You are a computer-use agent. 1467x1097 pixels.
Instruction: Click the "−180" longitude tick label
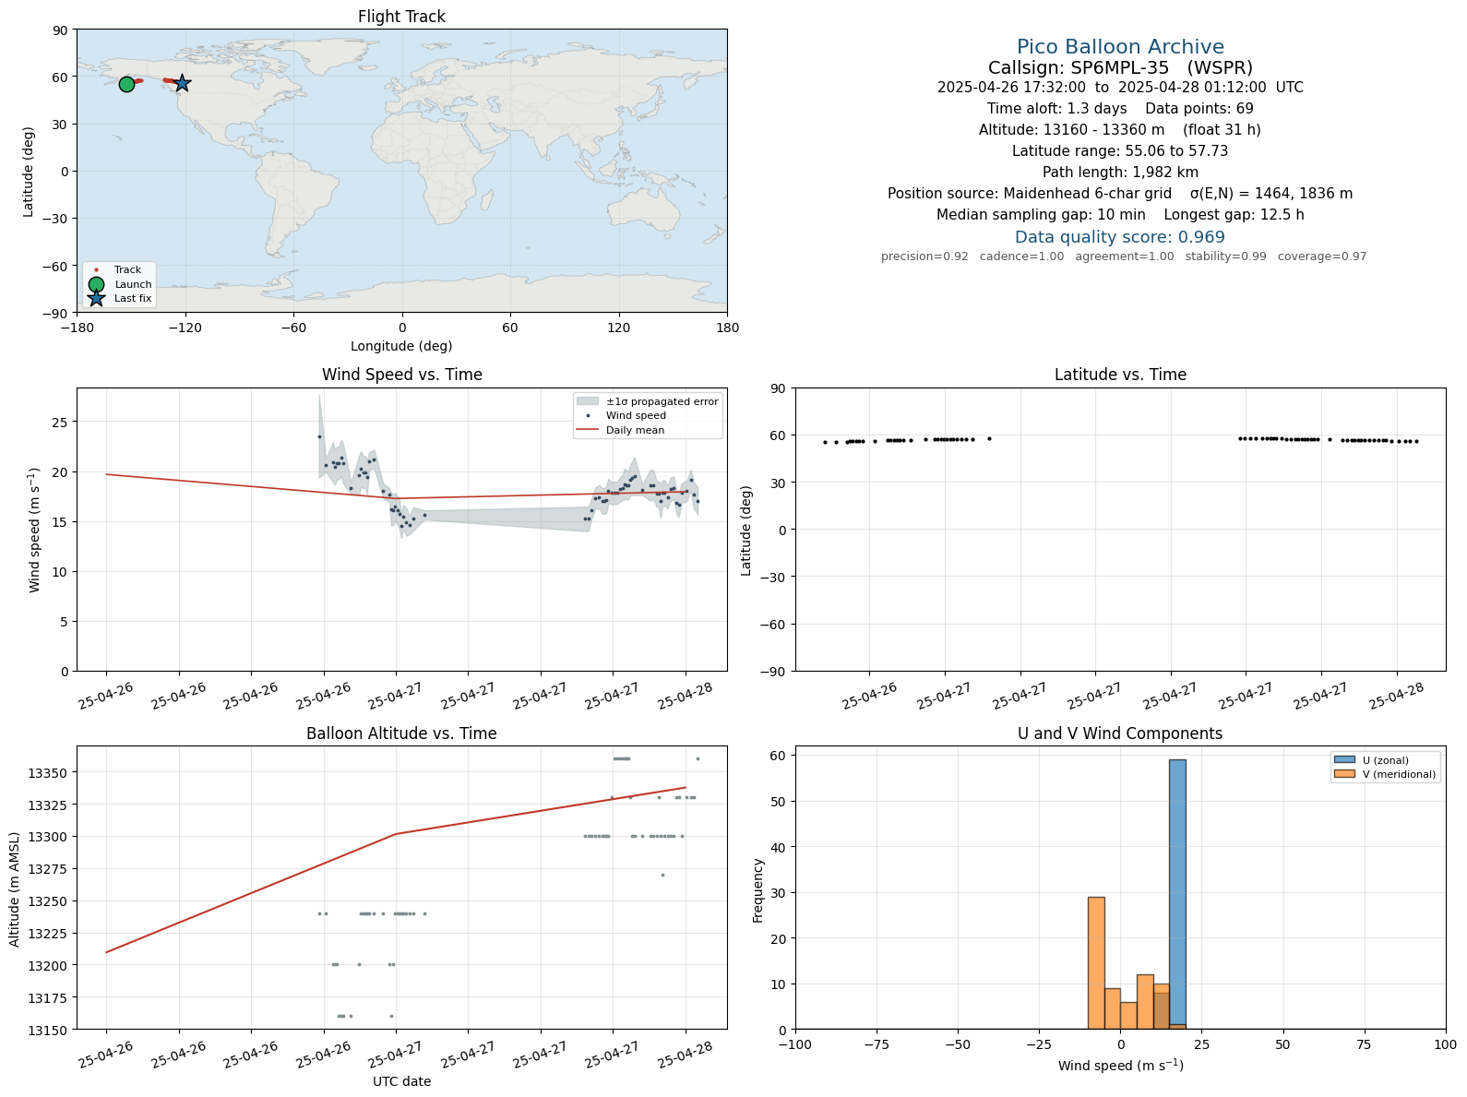(x=77, y=328)
